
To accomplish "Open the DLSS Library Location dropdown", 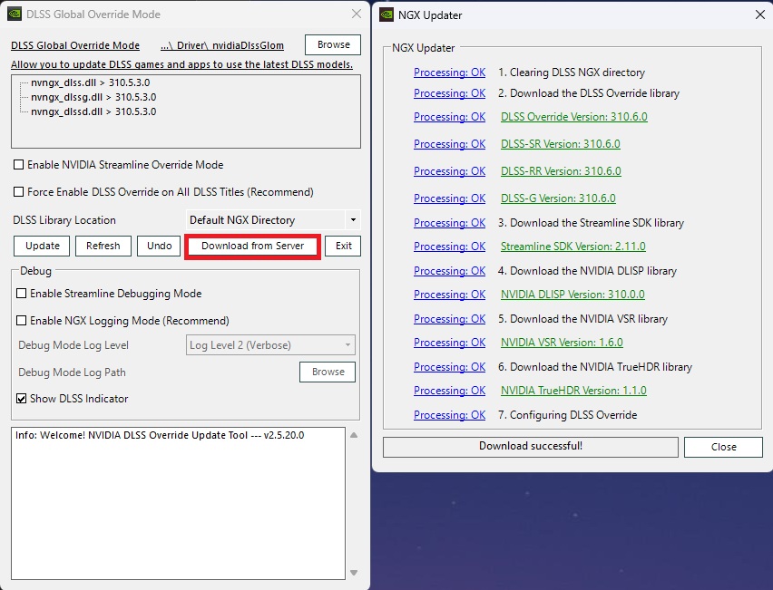I will (273, 220).
